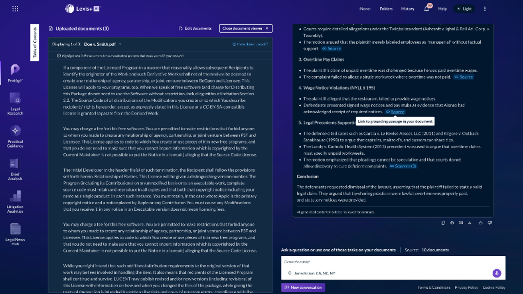Toggle the Light theme switch

[x=464, y=9]
